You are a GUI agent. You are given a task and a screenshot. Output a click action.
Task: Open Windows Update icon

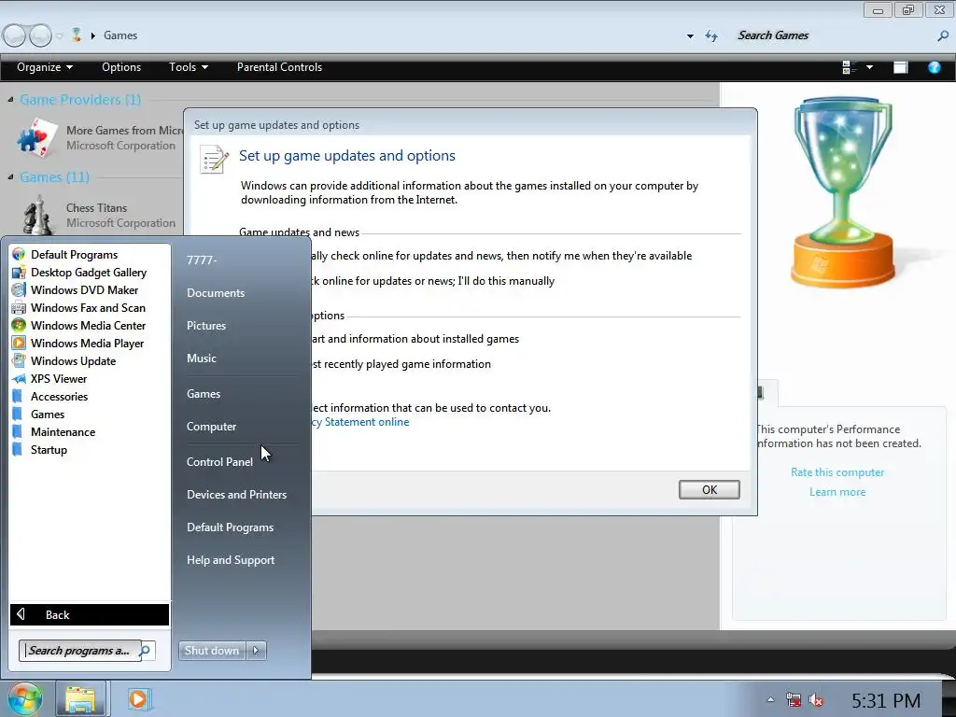(x=19, y=361)
